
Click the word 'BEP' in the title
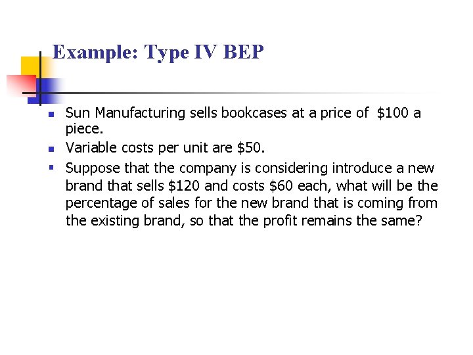[244, 52]
